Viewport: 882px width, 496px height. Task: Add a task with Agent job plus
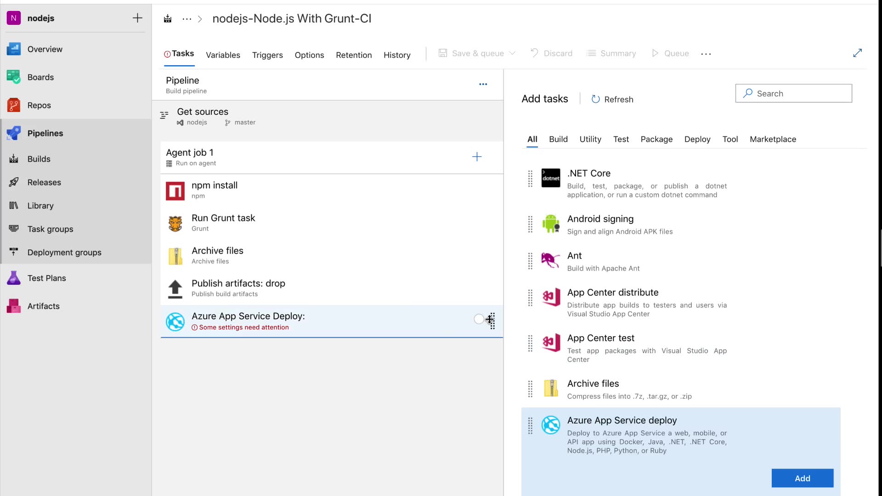(x=477, y=157)
